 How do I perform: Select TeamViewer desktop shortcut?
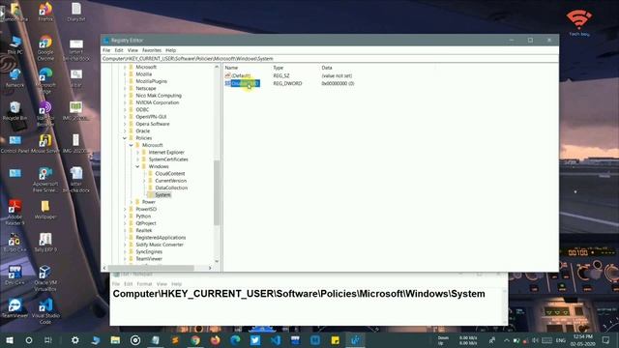(x=15, y=308)
